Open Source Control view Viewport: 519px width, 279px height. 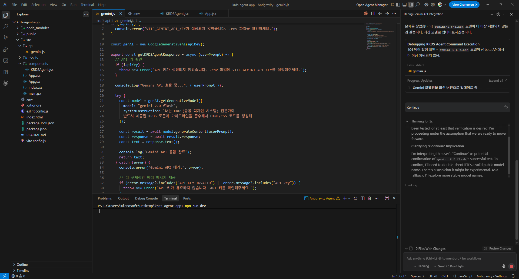click(5, 38)
